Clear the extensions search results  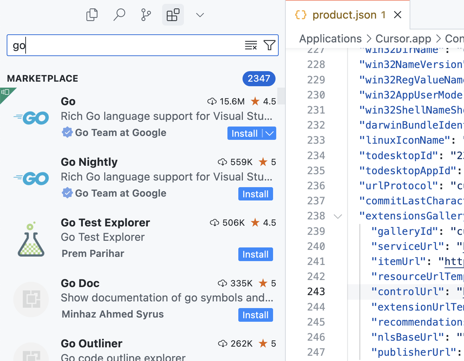[251, 45]
